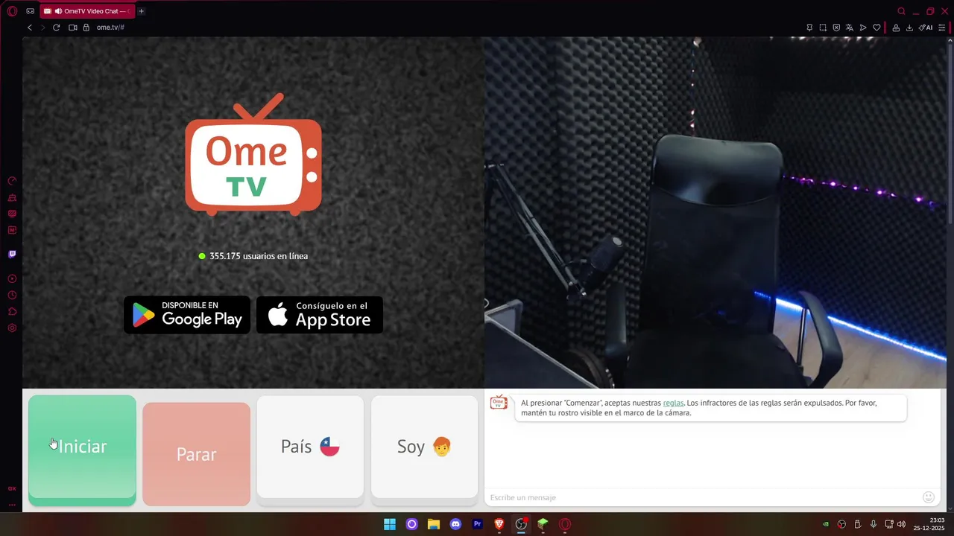Open the sidebar three-dots more menu
The width and height of the screenshot is (954, 536).
coord(12,505)
